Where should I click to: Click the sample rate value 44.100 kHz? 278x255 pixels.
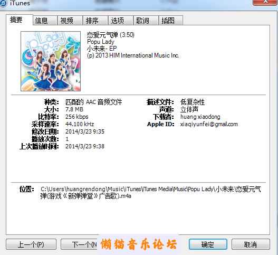(x=80, y=124)
